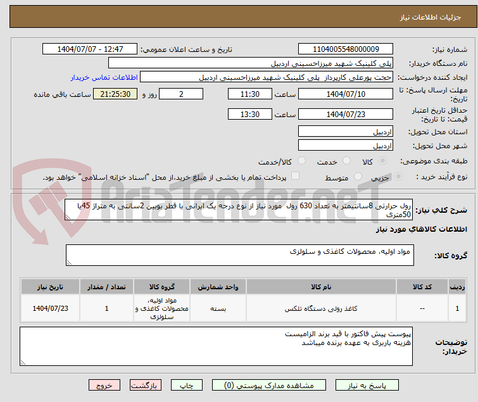
Task: Click the remaining days field showing 2
Action: point(181,94)
